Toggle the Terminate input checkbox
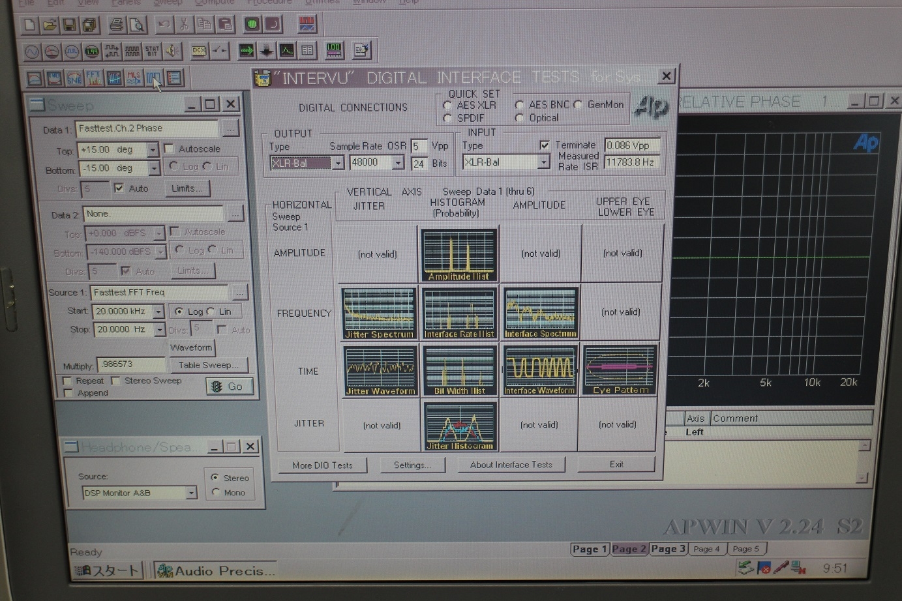This screenshot has width=902, height=601. point(545,145)
